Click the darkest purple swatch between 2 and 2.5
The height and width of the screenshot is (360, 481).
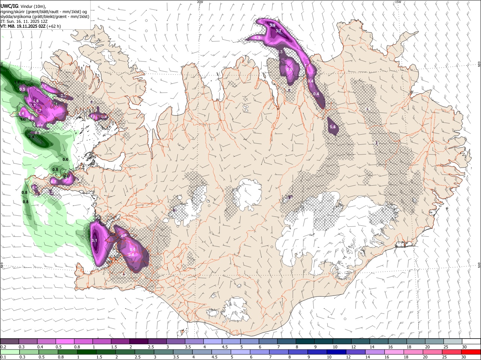pyautogui.click(x=139, y=342)
